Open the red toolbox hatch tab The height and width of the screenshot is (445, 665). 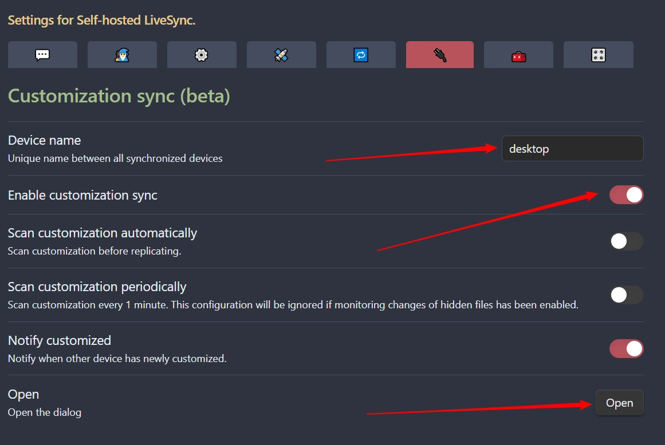pos(519,54)
